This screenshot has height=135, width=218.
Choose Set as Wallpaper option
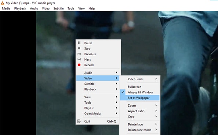click(140, 98)
